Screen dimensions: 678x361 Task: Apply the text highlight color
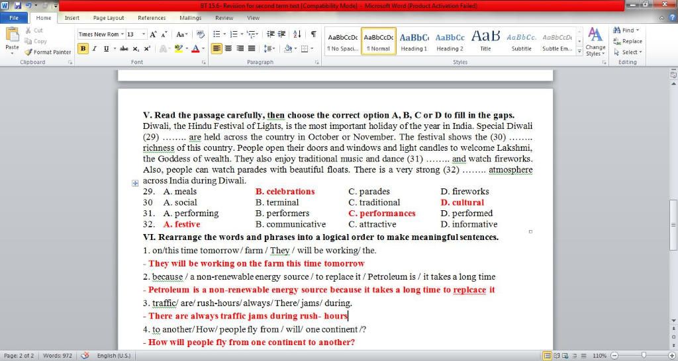pyautogui.click(x=178, y=49)
